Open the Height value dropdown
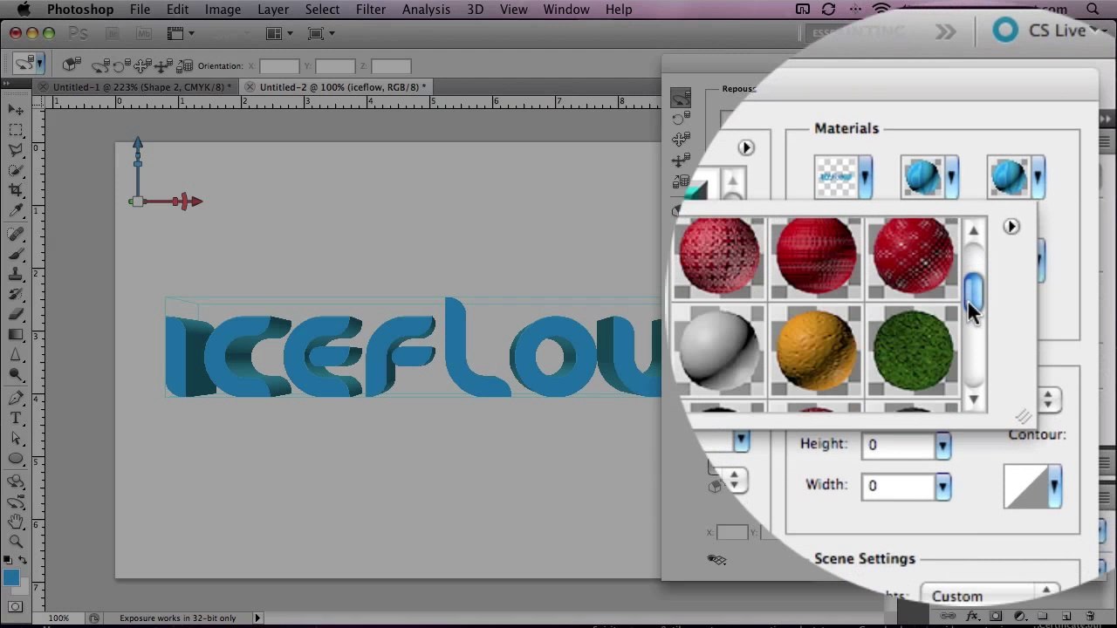The height and width of the screenshot is (628, 1117). point(942,445)
